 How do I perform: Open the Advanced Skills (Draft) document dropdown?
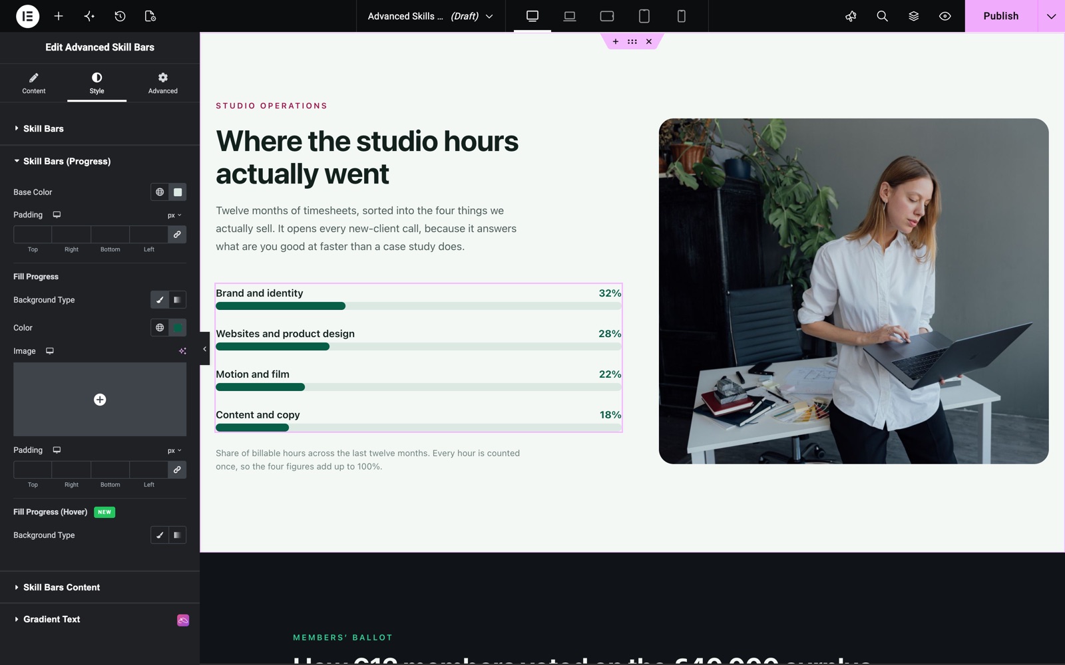pos(431,16)
